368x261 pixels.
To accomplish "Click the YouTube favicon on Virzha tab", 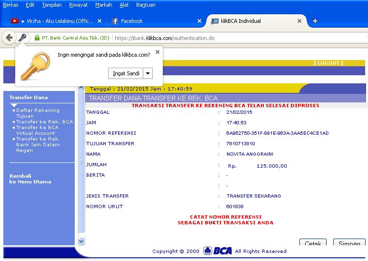I will coord(15,21).
